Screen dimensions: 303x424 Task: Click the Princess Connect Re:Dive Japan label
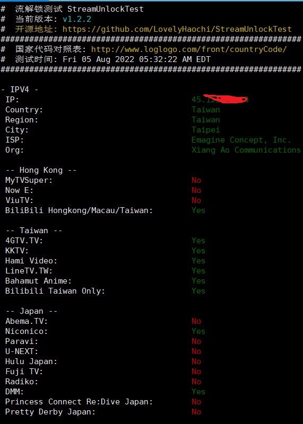[79, 402]
